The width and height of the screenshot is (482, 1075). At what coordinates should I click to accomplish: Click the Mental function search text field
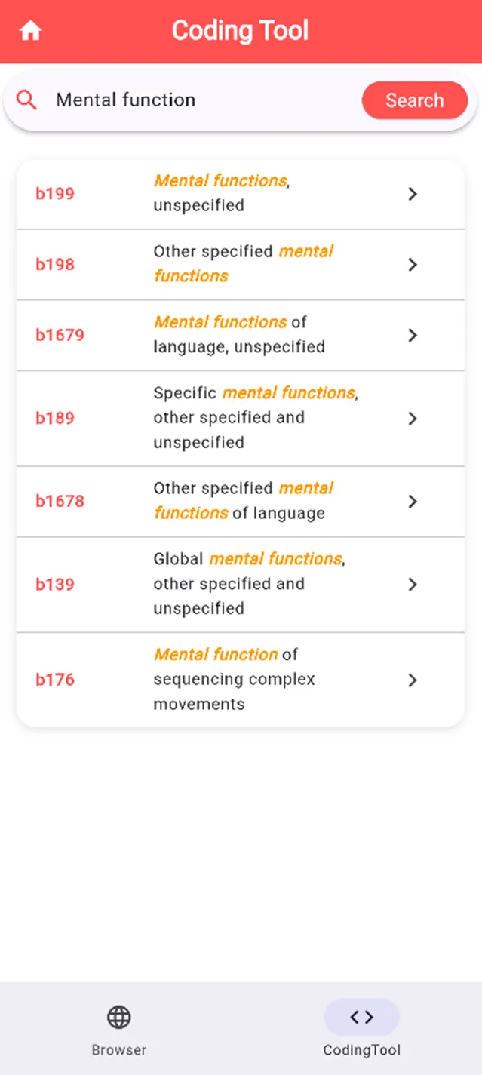click(196, 100)
